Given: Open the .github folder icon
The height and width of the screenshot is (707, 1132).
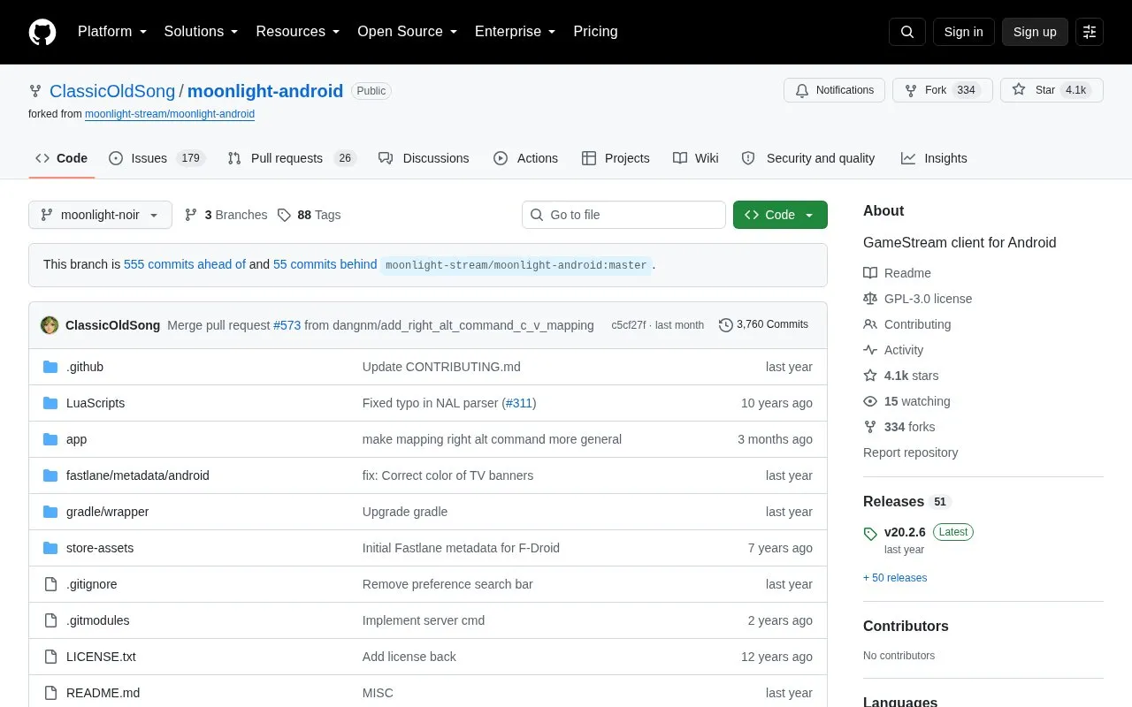Looking at the screenshot, I should (50, 367).
